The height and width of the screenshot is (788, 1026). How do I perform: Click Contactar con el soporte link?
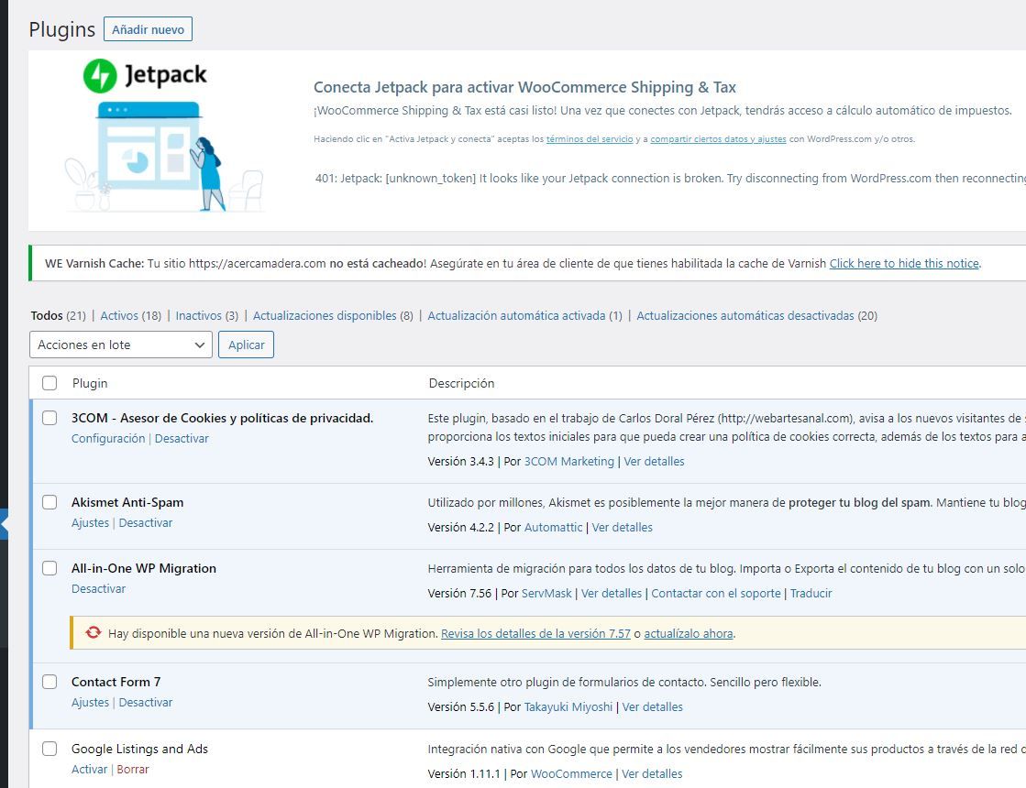click(x=716, y=594)
